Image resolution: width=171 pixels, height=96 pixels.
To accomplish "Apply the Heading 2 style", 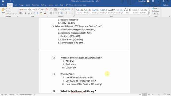I will click(103, 11).
